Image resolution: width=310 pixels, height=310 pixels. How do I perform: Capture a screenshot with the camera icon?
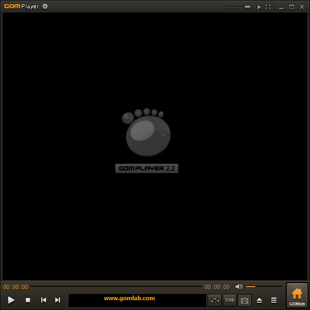(244, 300)
